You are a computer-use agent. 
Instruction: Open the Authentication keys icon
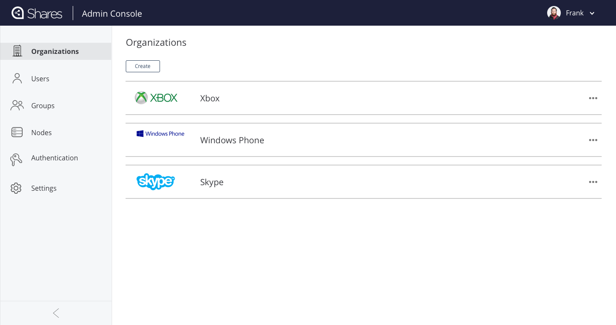click(x=16, y=160)
